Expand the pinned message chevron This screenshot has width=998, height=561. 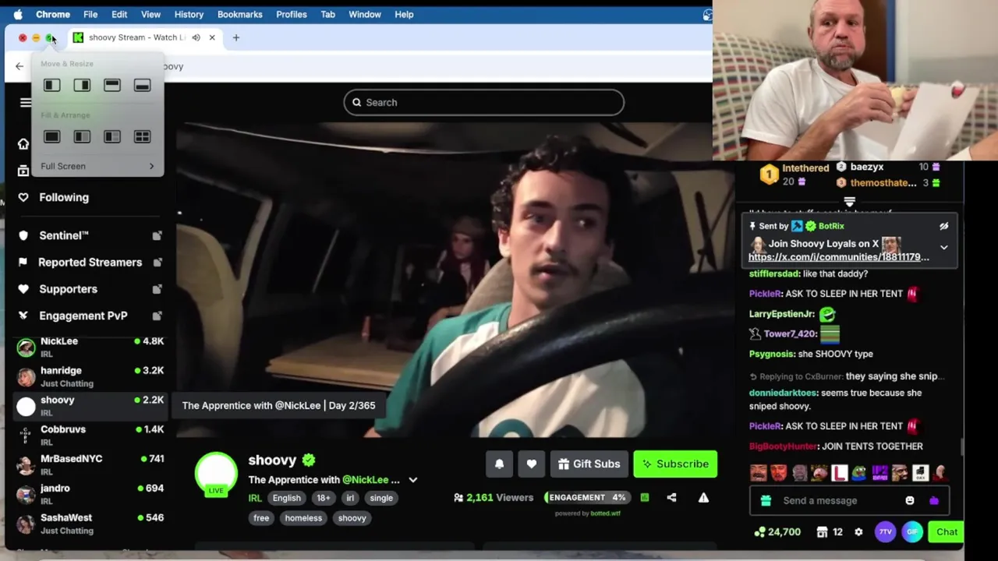click(943, 248)
